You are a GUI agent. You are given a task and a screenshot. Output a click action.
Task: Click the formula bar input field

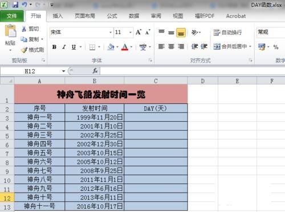(192, 71)
